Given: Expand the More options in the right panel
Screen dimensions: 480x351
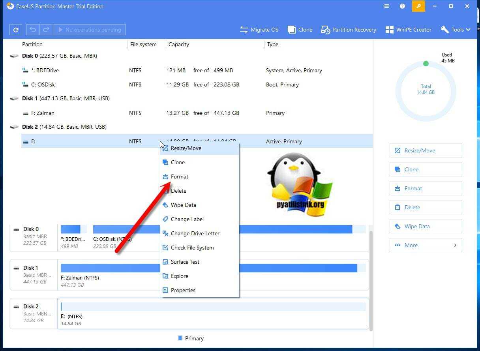Looking at the screenshot, I should (x=426, y=245).
